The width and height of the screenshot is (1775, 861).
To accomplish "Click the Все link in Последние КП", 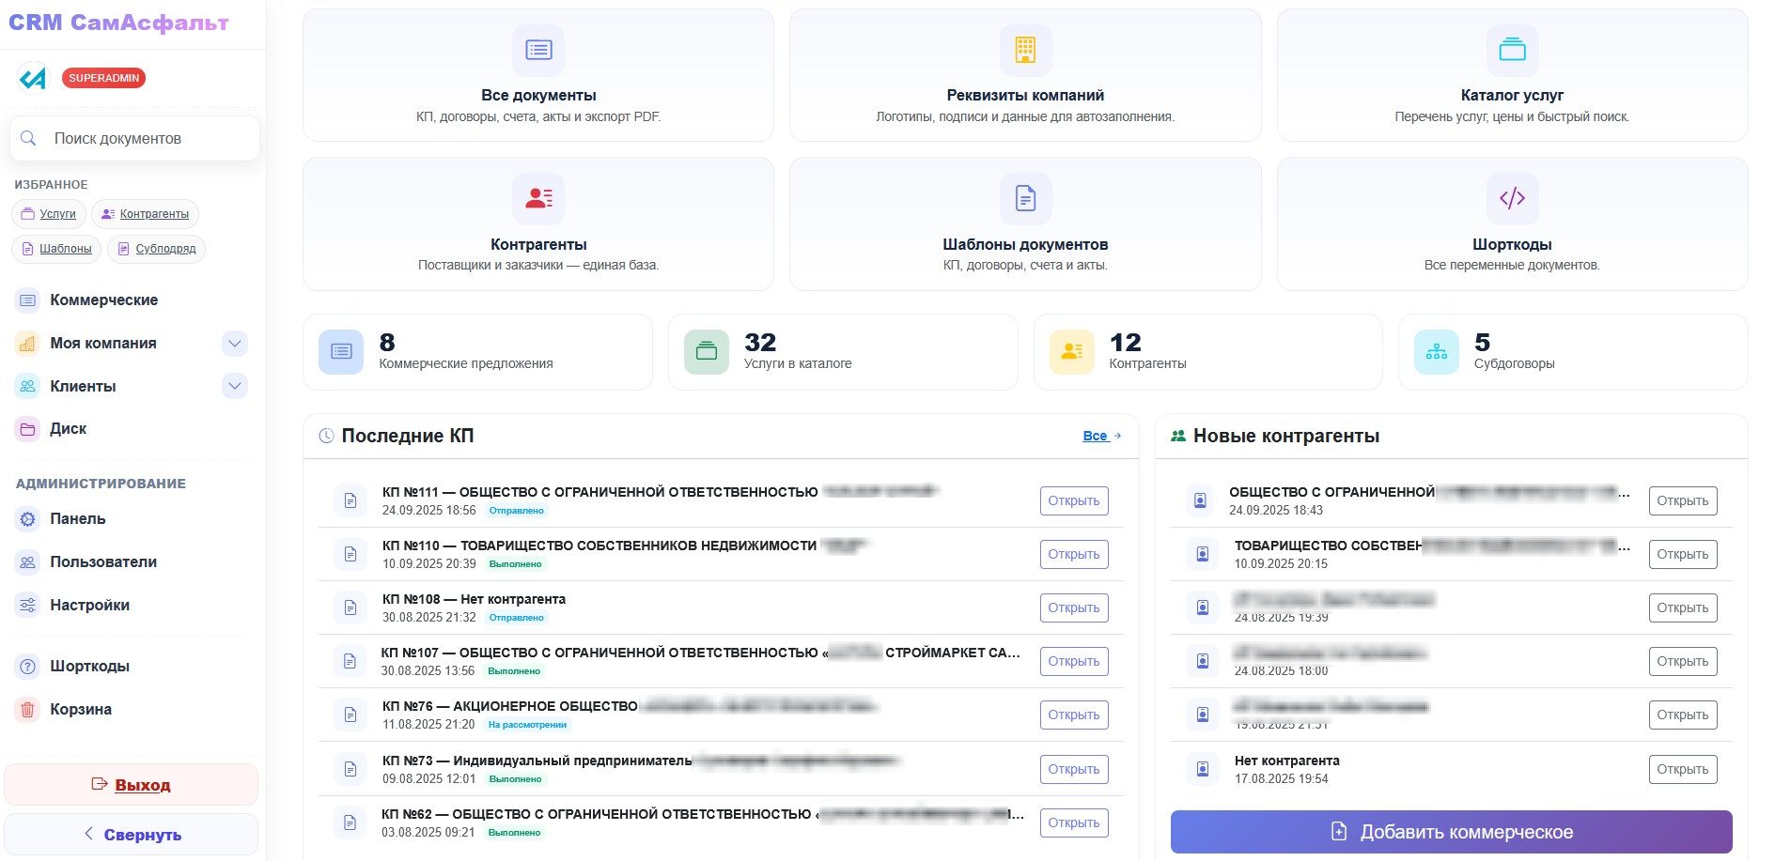I will (1102, 436).
